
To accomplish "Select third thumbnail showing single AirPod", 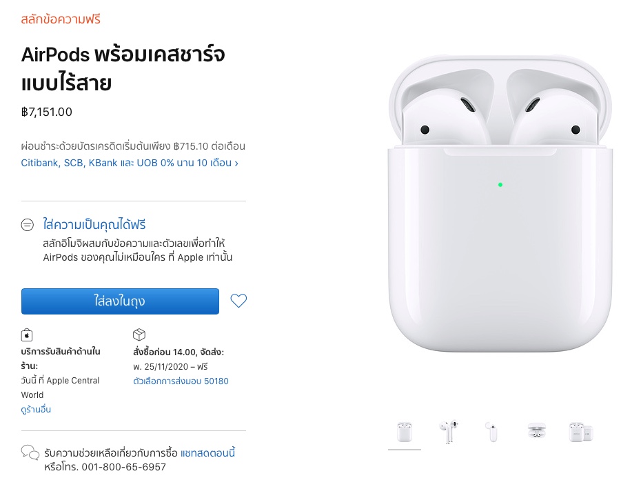I will tap(492, 432).
